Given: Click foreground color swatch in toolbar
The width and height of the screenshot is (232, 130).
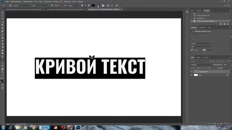Looking at the screenshot, I should [x=2, y=81].
